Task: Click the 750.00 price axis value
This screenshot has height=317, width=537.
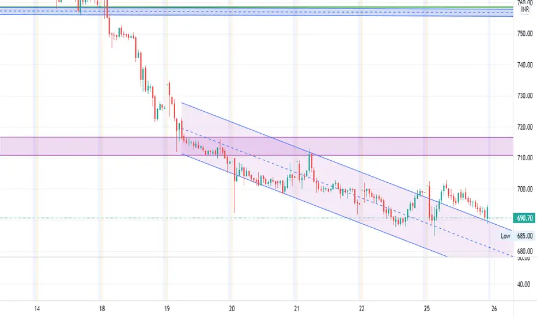Action: pos(525,33)
